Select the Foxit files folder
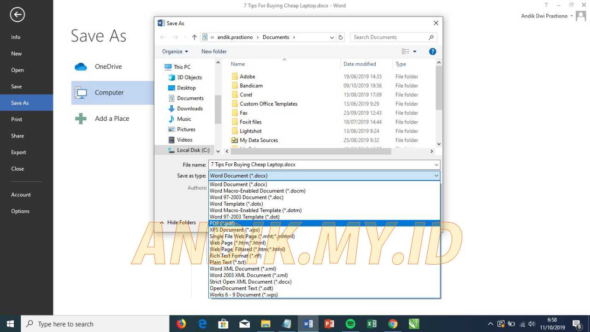 click(250, 122)
